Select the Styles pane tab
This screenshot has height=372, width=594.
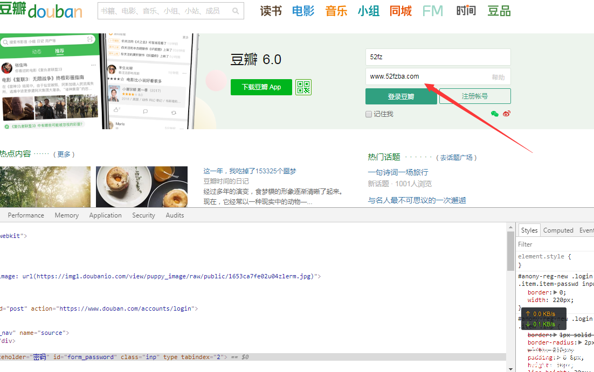point(529,230)
